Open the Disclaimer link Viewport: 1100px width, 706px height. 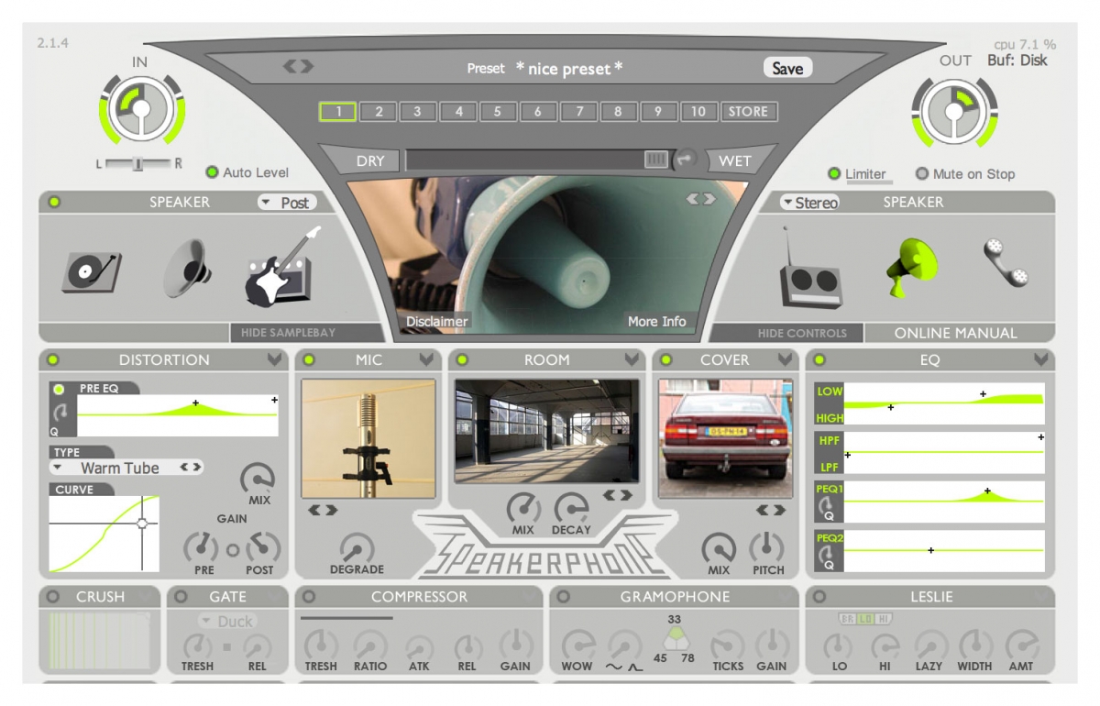pos(437,321)
